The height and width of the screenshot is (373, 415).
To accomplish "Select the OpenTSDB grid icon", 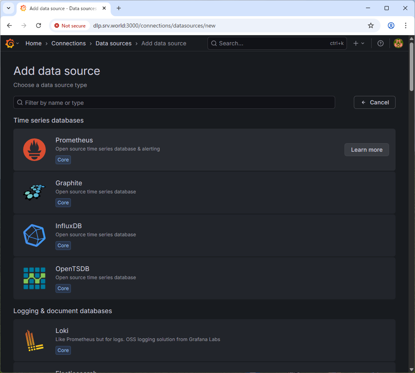I will [x=34, y=278].
